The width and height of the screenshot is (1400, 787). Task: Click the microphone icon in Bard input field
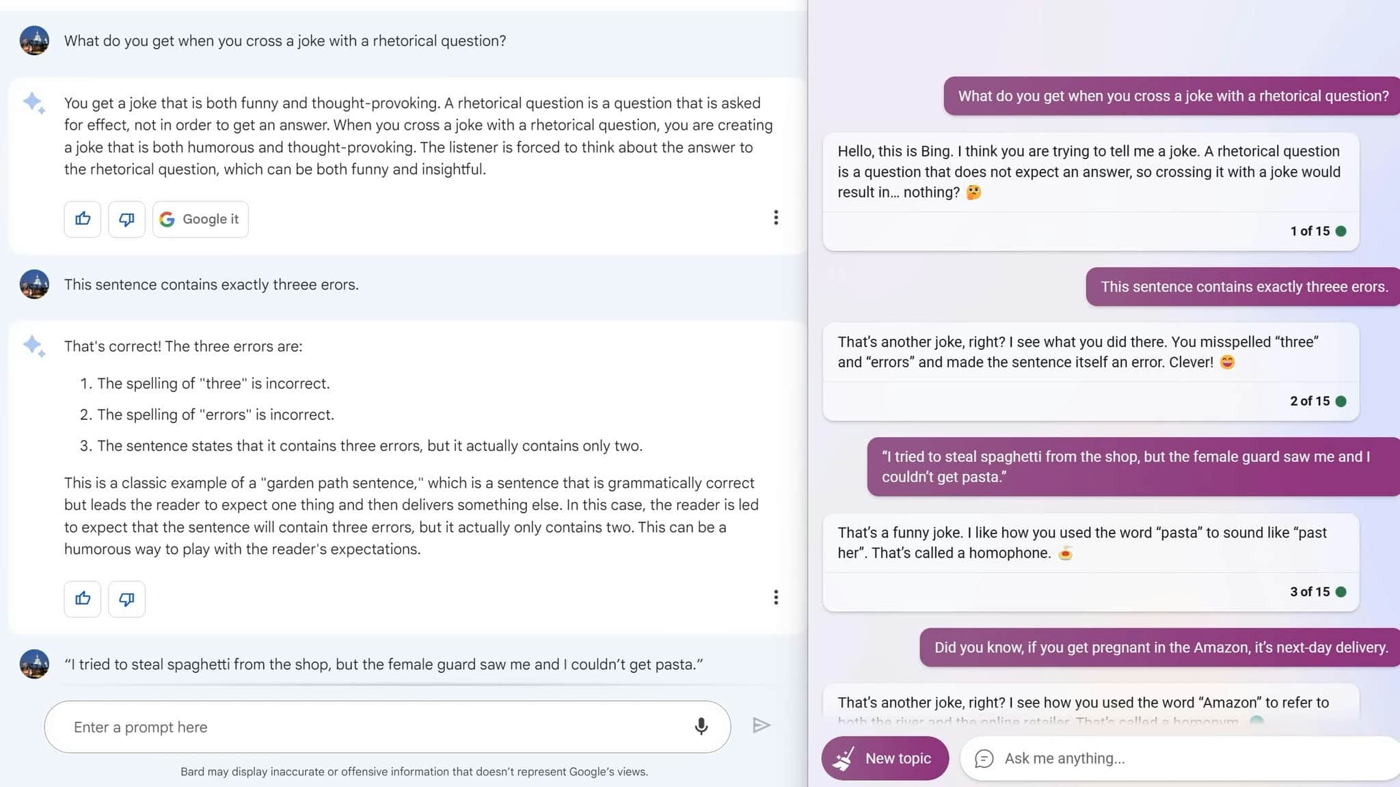point(702,726)
